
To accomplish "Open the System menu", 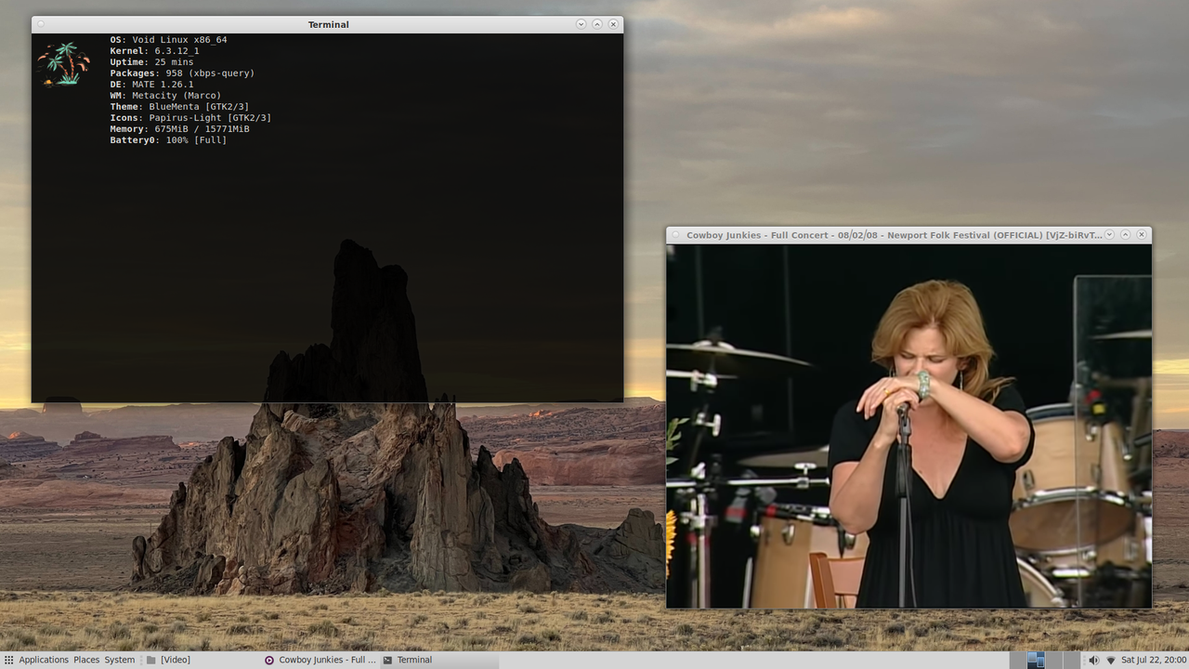I will pyautogui.click(x=120, y=660).
